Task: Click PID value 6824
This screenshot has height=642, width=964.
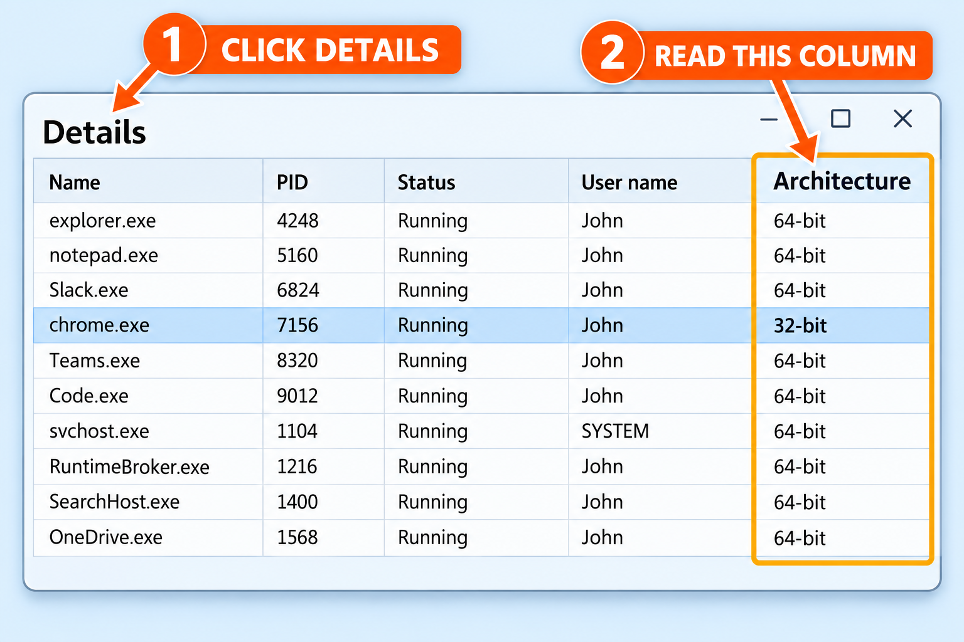Action: point(298,290)
